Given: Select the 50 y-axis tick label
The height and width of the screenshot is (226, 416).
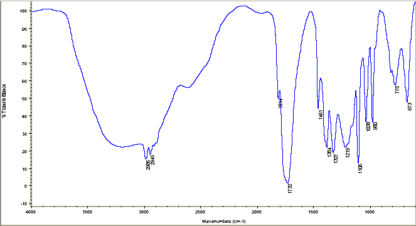Looking at the screenshot, I should (24, 99).
